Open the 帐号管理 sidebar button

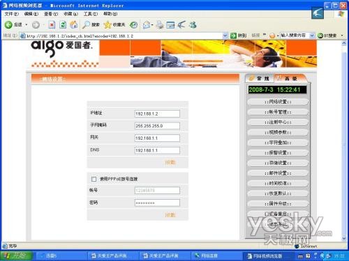(278, 112)
